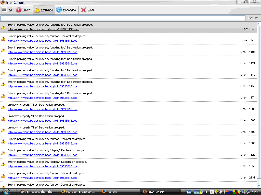Open the Windows Start orb

[6, 192]
